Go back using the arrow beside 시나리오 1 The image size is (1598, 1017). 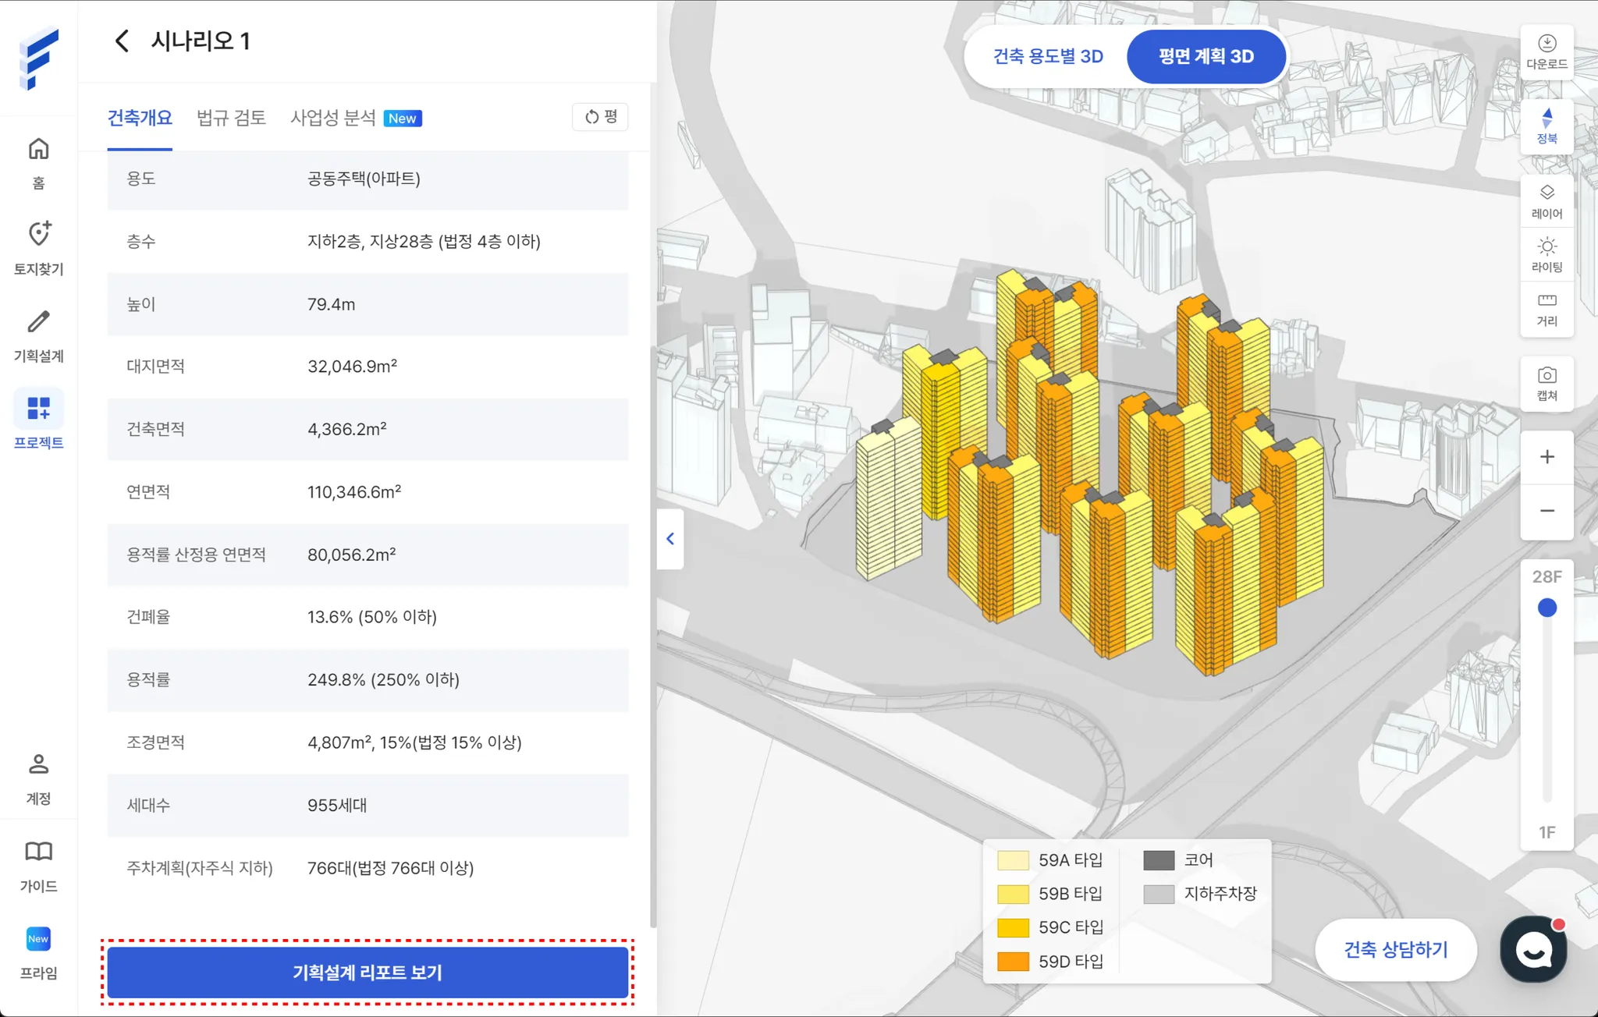pyautogui.click(x=122, y=41)
